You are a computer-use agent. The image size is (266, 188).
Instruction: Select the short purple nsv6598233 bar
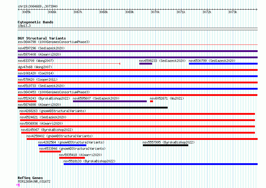(x=146, y=64)
